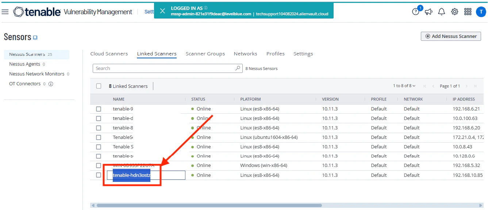Click the 10.0.100.63 IP address cell
488x210 pixels.
[x=465, y=118]
